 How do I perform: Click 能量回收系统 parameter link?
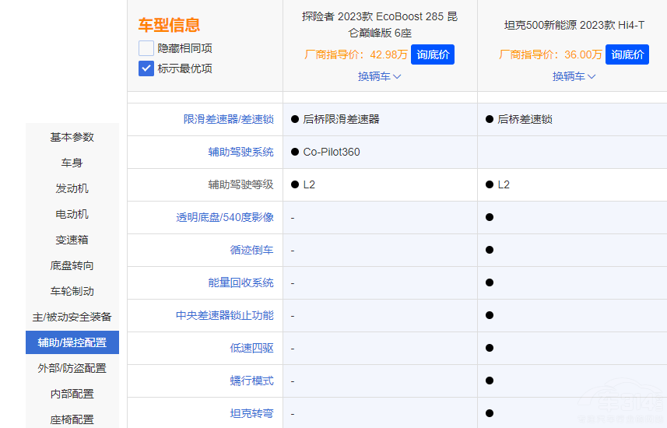pos(240,282)
